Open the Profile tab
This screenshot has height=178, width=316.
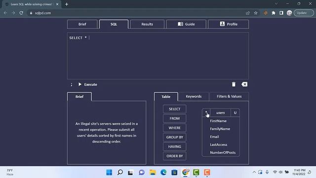[228, 24]
